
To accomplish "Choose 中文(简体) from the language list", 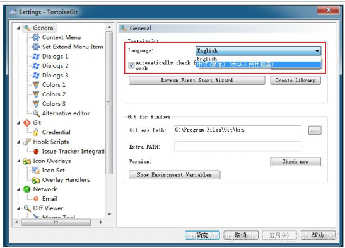I will point(258,65).
